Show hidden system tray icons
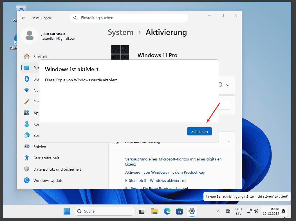The width and height of the screenshot is (296, 221). coord(219,211)
